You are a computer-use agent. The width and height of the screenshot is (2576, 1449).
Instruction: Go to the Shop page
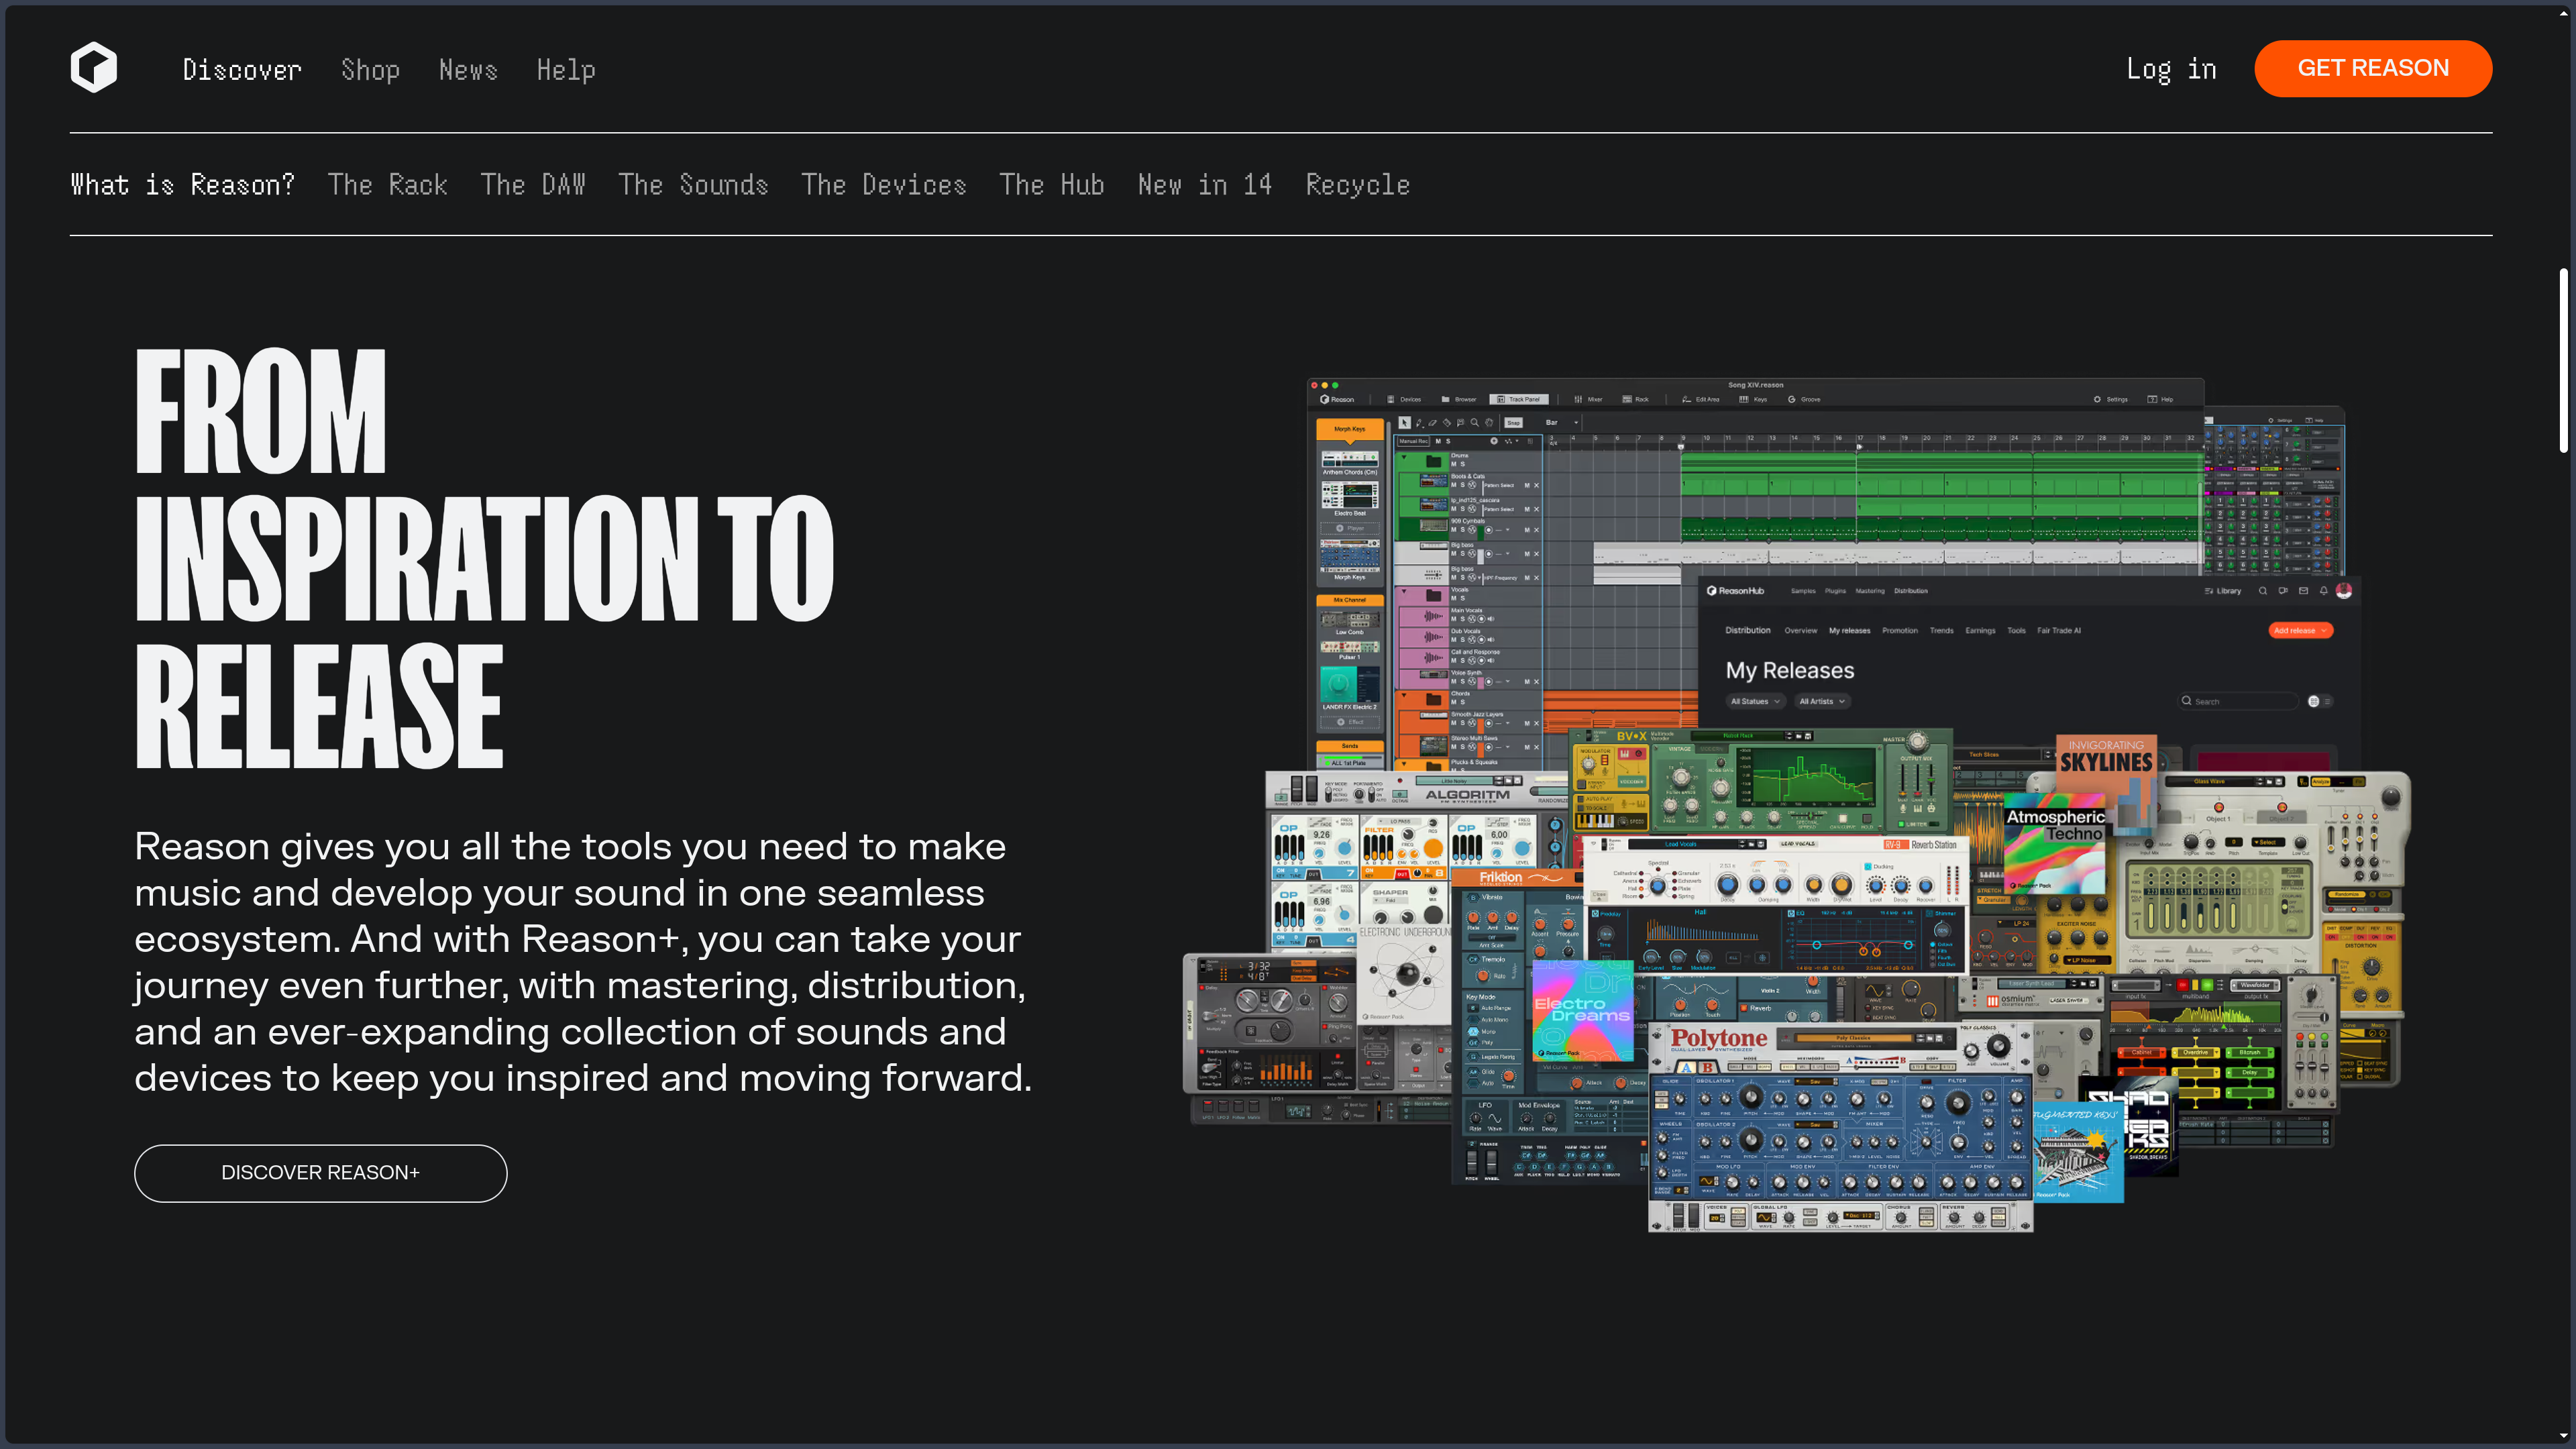pyautogui.click(x=370, y=69)
